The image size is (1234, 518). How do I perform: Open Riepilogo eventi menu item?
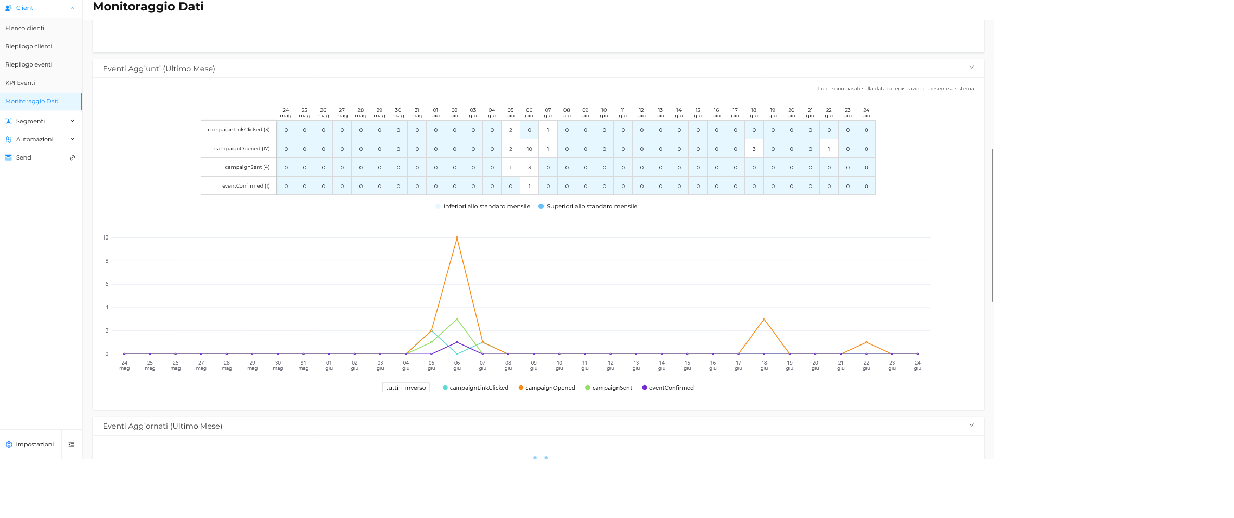tap(41, 64)
